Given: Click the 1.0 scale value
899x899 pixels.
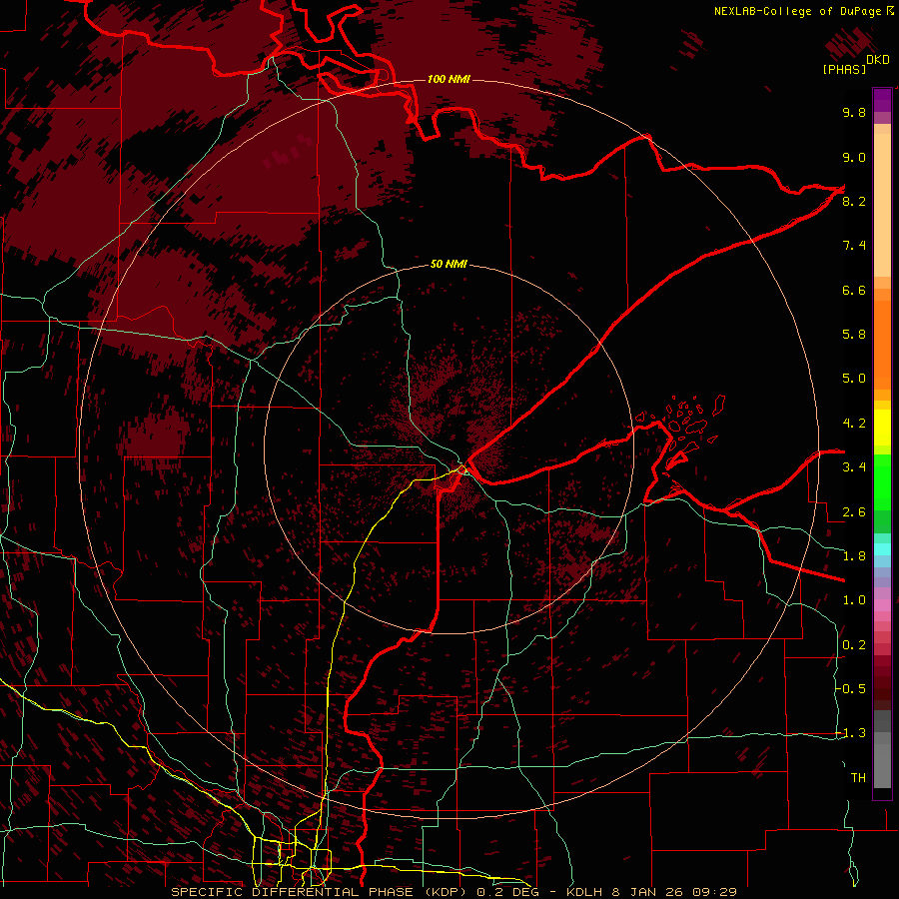Looking at the screenshot, I should [x=854, y=600].
